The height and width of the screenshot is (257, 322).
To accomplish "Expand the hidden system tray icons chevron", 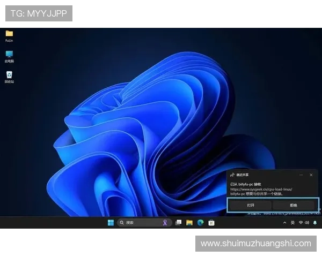I will click(283, 223).
